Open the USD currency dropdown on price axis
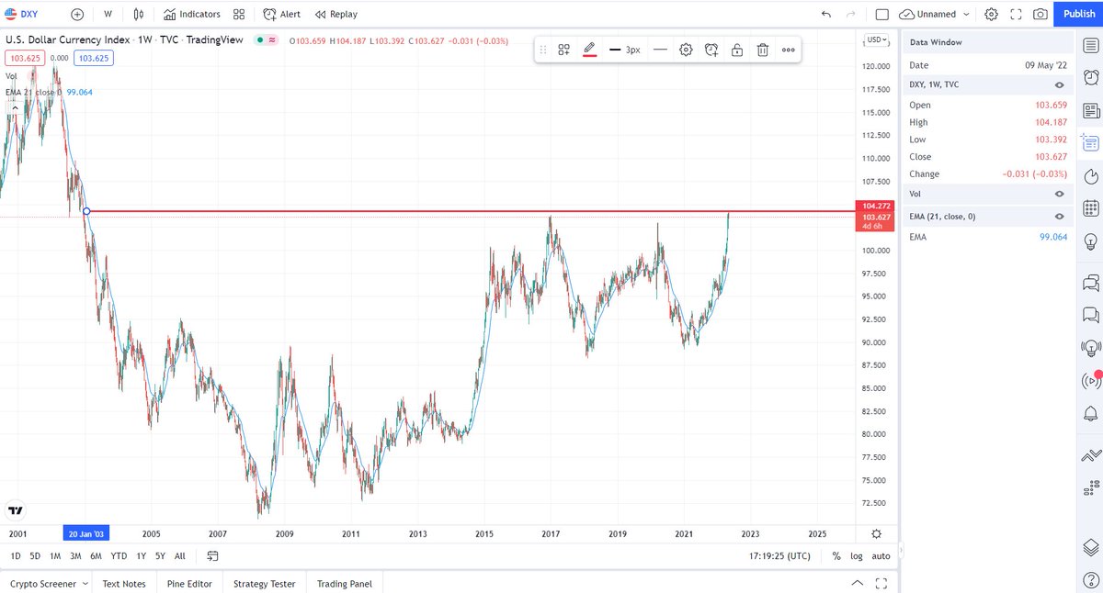The image size is (1103, 593). click(x=877, y=39)
